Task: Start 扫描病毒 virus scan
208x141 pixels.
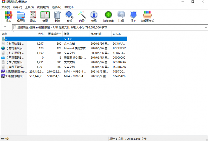Action: point(108,17)
